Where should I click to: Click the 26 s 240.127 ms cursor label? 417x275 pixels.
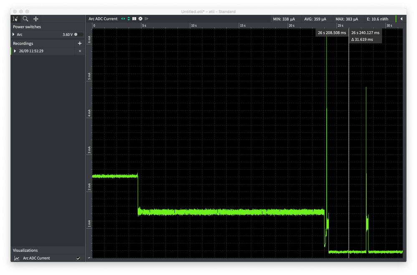(365, 32)
